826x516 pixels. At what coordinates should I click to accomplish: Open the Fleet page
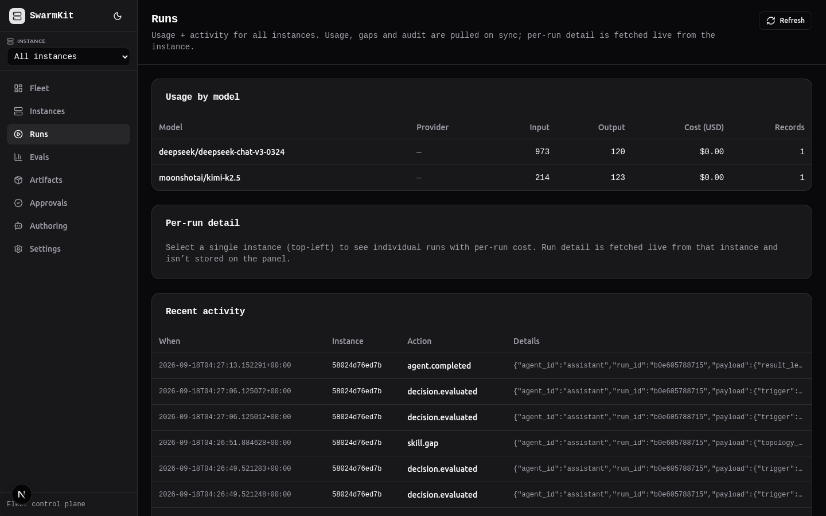68,88
